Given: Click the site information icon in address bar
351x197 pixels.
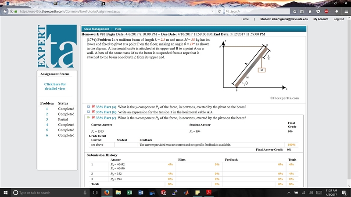Looking at the screenshot, I should click(12, 11).
